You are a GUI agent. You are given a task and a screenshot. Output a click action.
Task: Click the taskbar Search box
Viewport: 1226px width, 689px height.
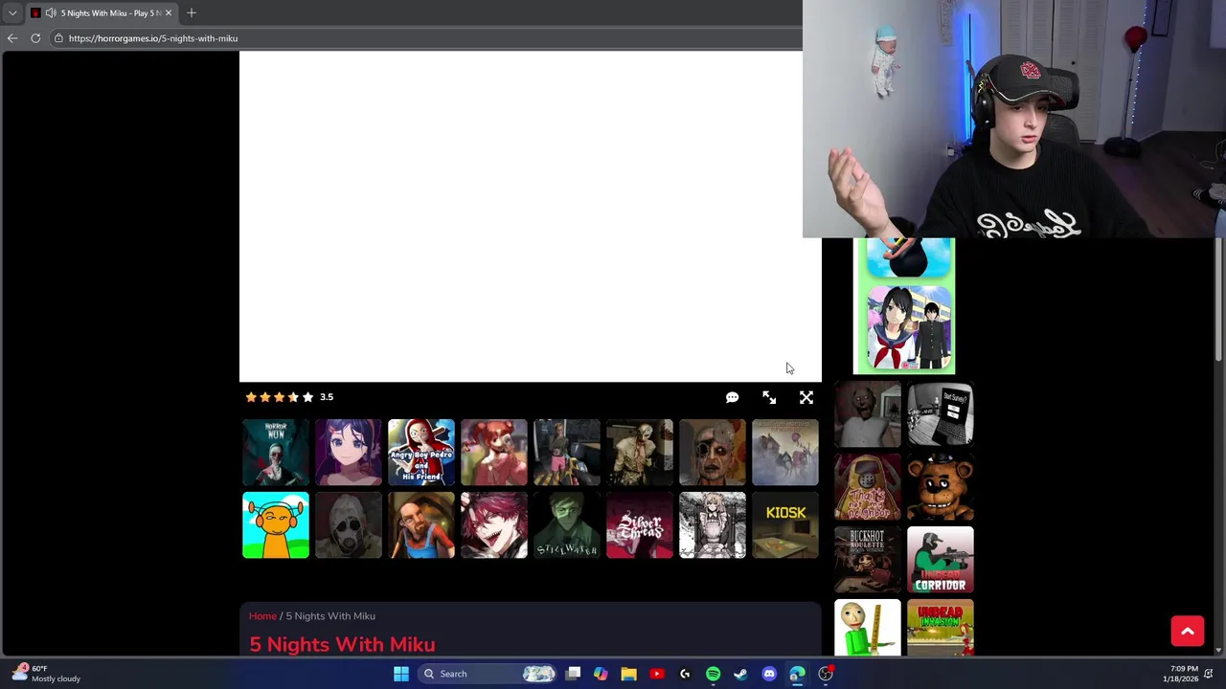point(490,674)
